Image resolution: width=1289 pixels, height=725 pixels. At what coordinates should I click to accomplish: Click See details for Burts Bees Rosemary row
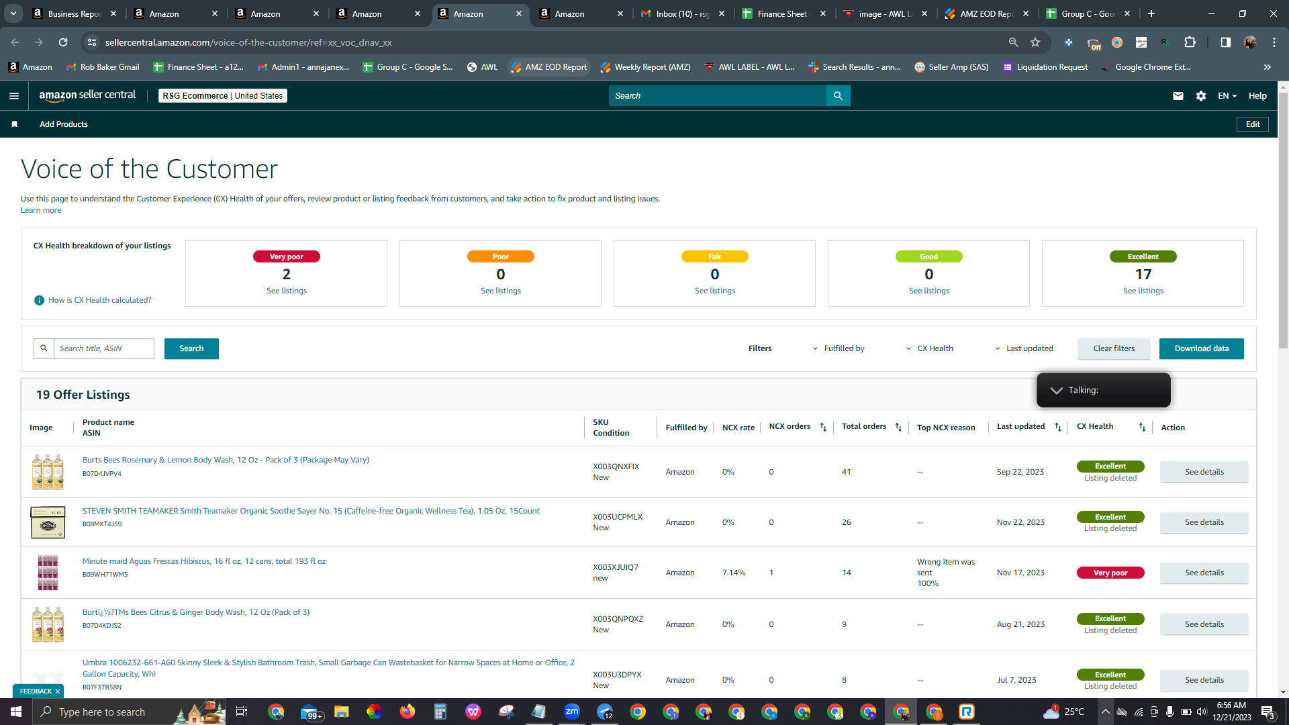tap(1204, 472)
